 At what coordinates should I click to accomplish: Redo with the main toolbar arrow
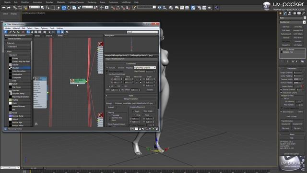pos(9,8)
